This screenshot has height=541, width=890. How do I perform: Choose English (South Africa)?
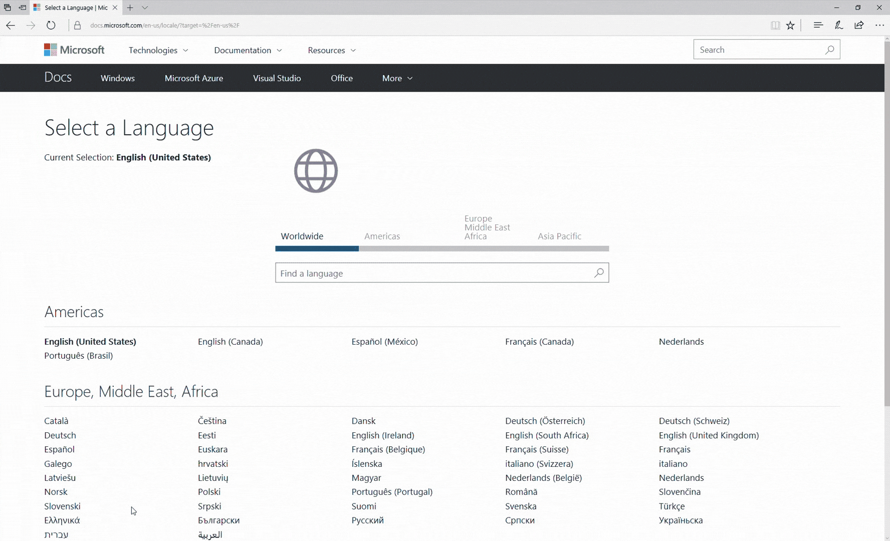coord(547,435)
